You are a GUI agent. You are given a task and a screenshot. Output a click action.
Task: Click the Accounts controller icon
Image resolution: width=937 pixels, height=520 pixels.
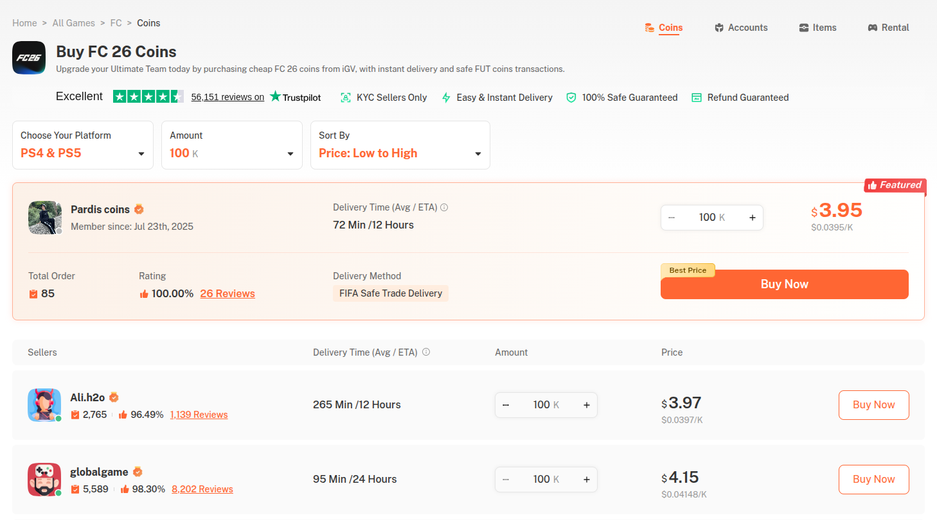720,28
